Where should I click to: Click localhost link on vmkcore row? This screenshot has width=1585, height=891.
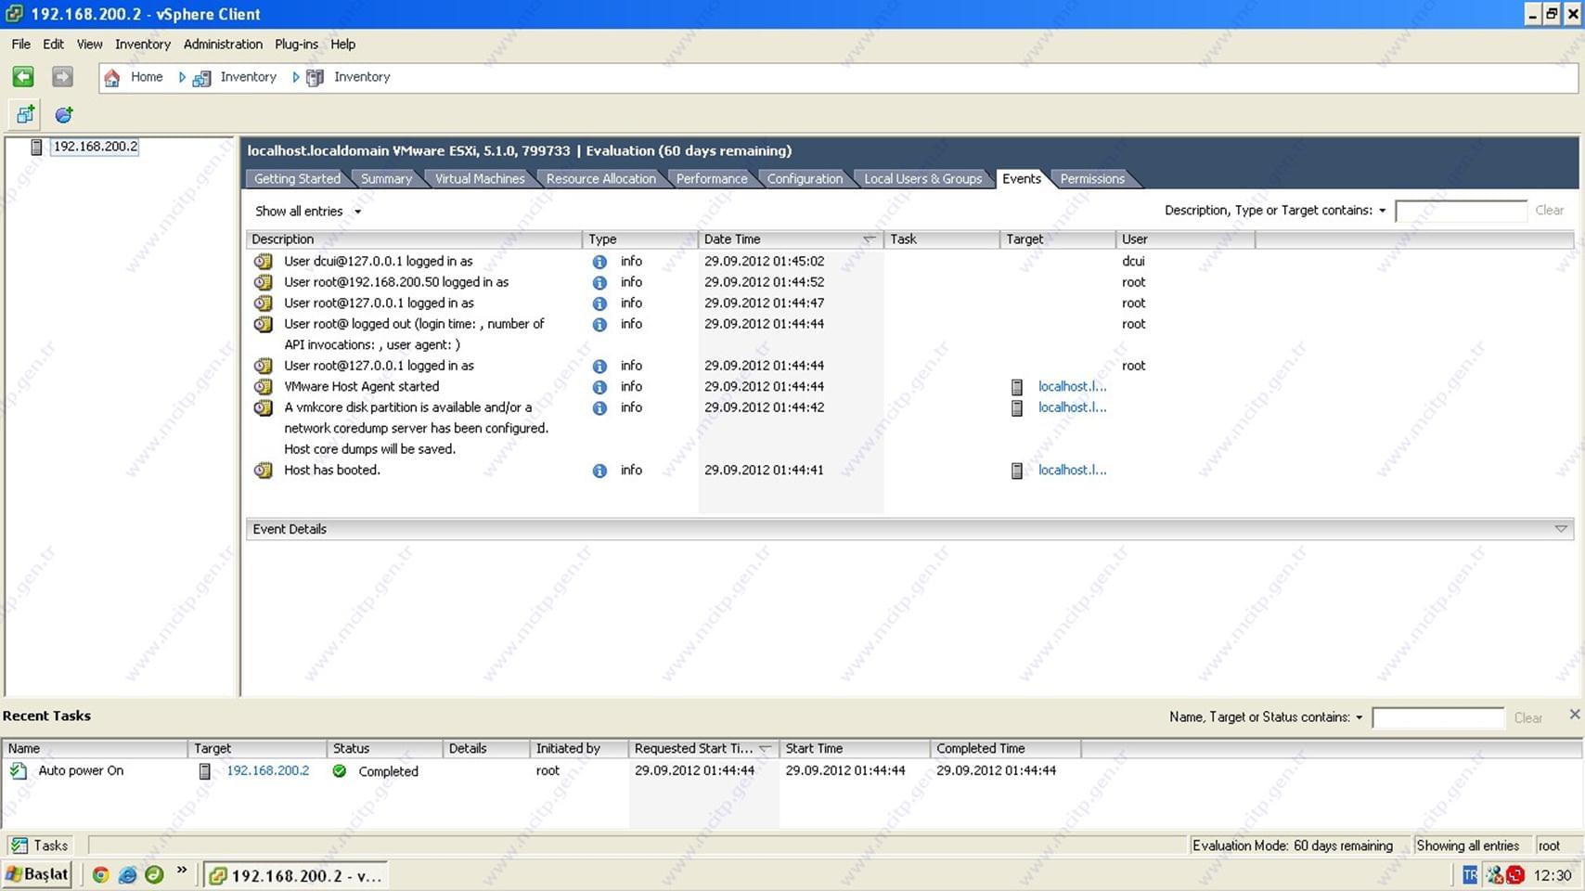click(x=1072, y=407)
